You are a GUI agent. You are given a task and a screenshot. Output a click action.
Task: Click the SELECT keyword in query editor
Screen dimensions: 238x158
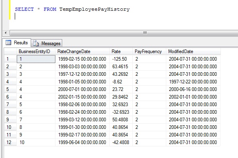click(24, 9)
